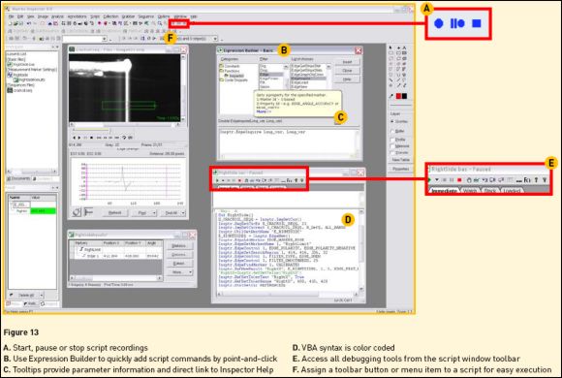Viewport: 562px width, 378px height.
Task: Click the stop recording square icon
Action: point(477,23)
